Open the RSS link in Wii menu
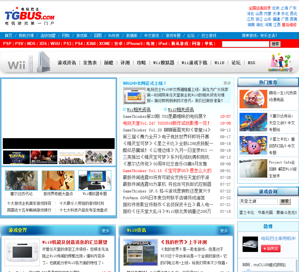This screenshot has width=299, height=272. [x=251, y=63]
